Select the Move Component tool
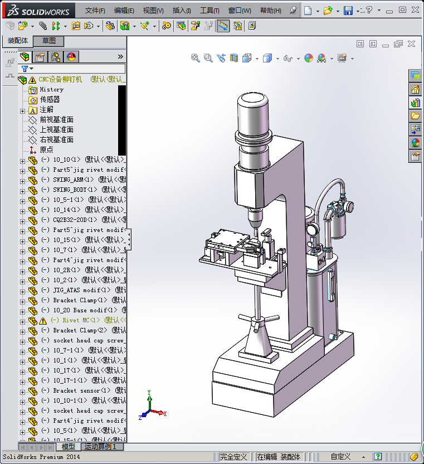Screen dimensions: 424x464 (x=89, y=26)
